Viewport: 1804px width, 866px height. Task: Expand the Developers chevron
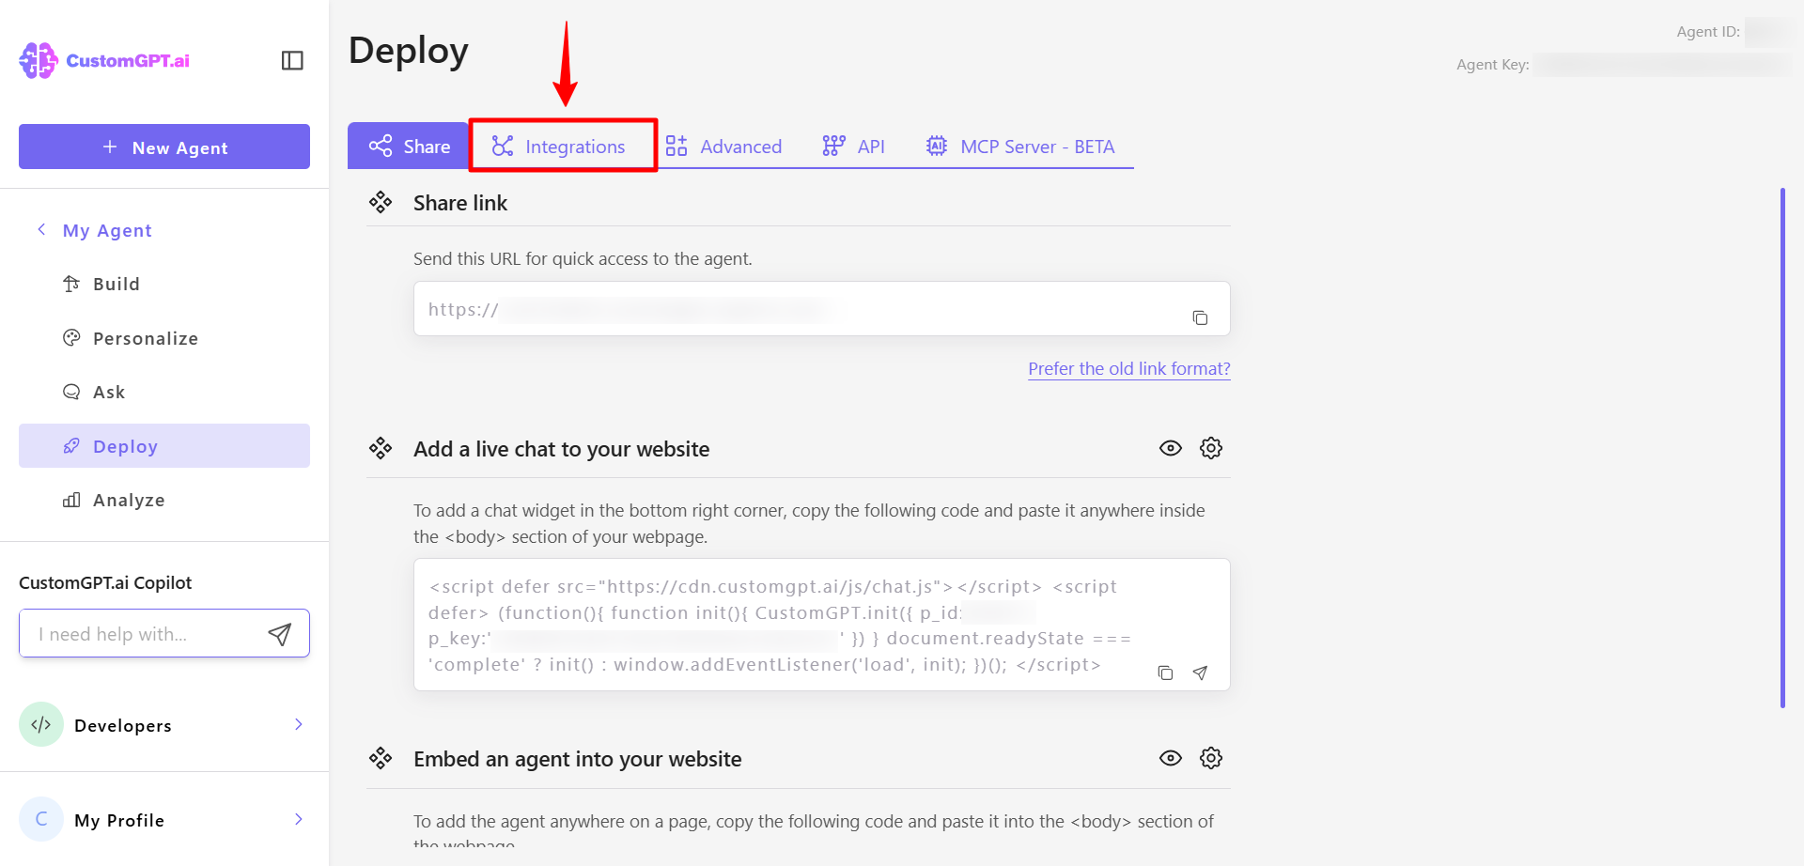(299, 724)
